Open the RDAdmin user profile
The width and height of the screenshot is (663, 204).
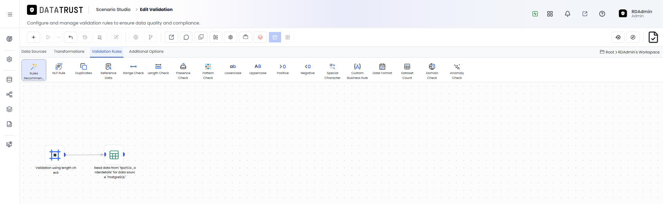pos(635,13)
